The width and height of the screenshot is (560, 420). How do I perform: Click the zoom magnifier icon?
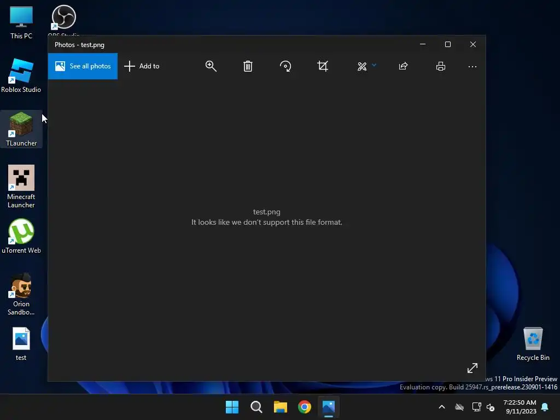coord(211,66)
